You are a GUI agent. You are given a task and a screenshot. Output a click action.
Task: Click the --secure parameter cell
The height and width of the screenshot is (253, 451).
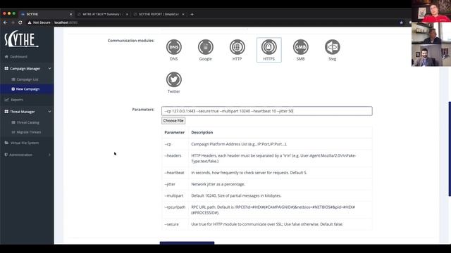tap(175, 224)
